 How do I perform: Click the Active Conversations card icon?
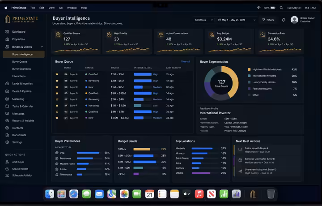click(x=161, y=34)
